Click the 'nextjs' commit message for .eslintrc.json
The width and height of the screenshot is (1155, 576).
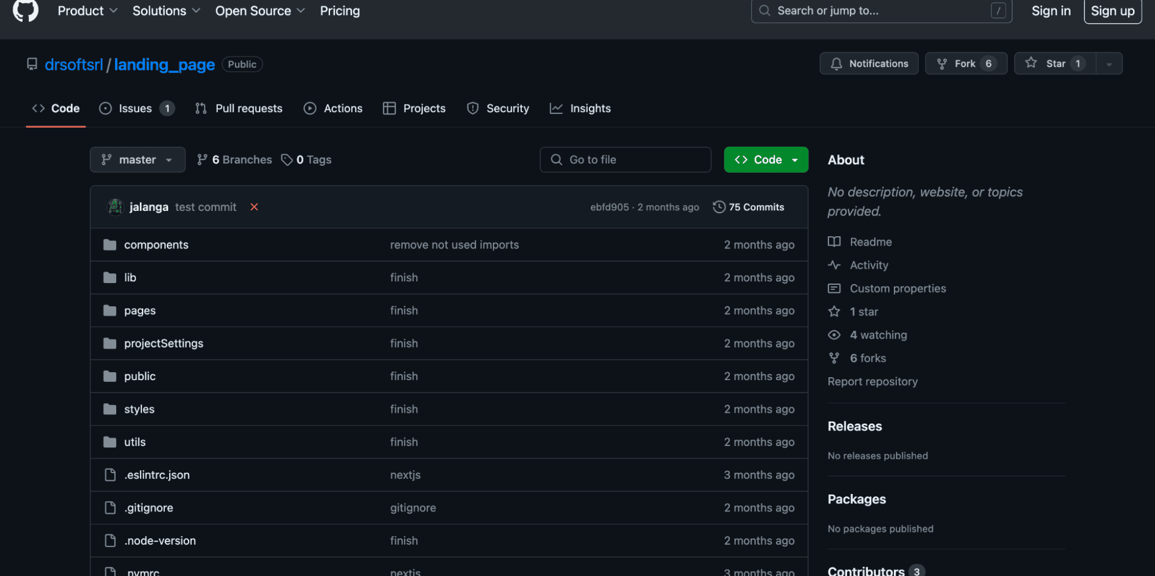(x=405, y=475)
